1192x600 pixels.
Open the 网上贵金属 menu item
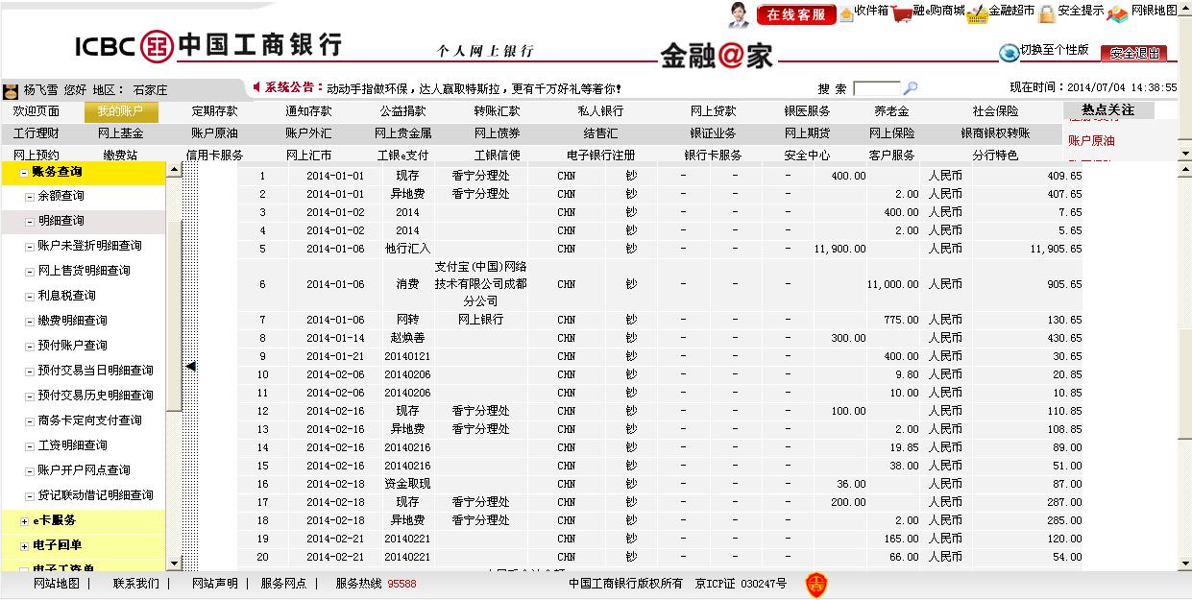coord(402,133)
